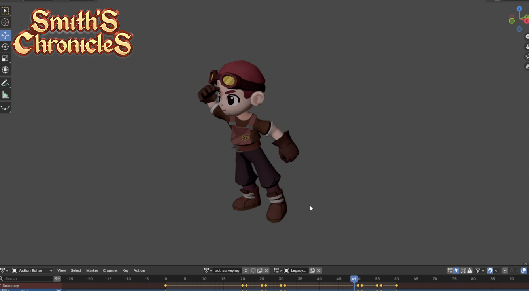
Task: Click the fake user shield icon
Action: click(x=253, y=270)
